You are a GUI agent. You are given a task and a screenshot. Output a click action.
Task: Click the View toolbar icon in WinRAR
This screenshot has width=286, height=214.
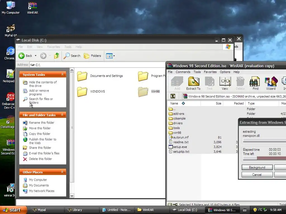(225, 83)
